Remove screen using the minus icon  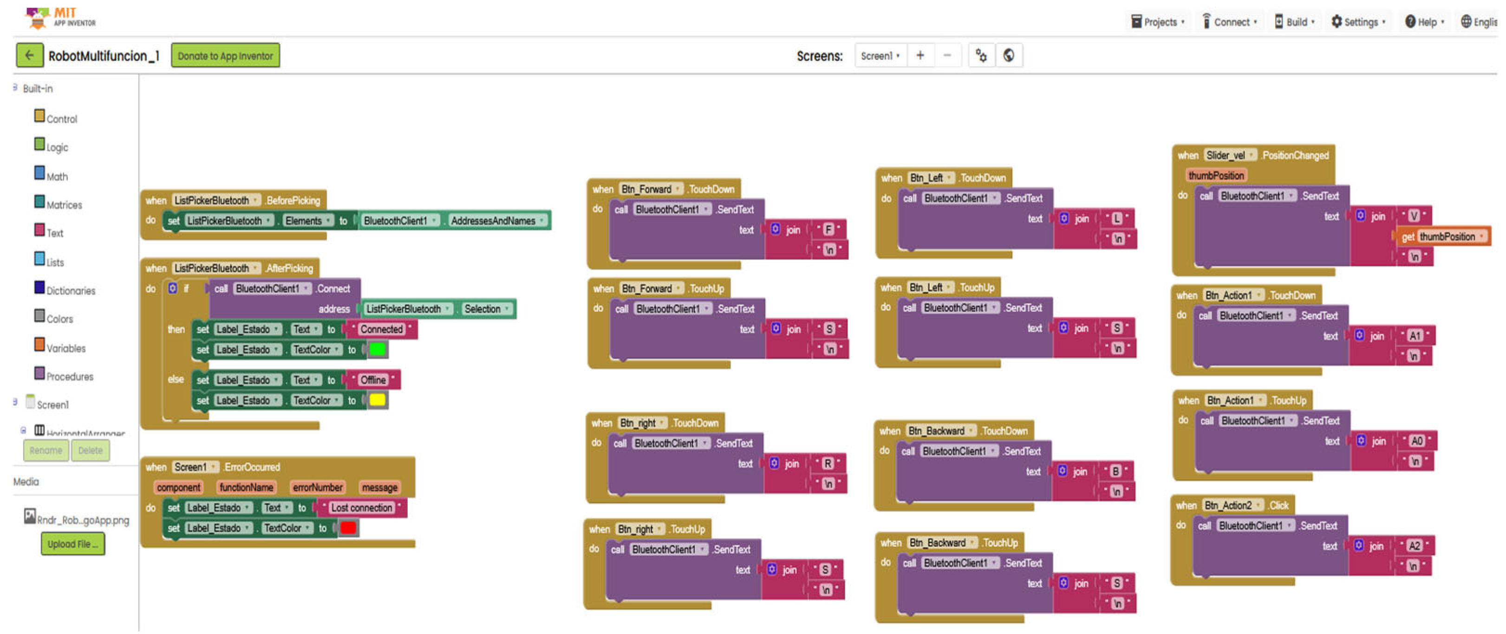click(947, 56)
